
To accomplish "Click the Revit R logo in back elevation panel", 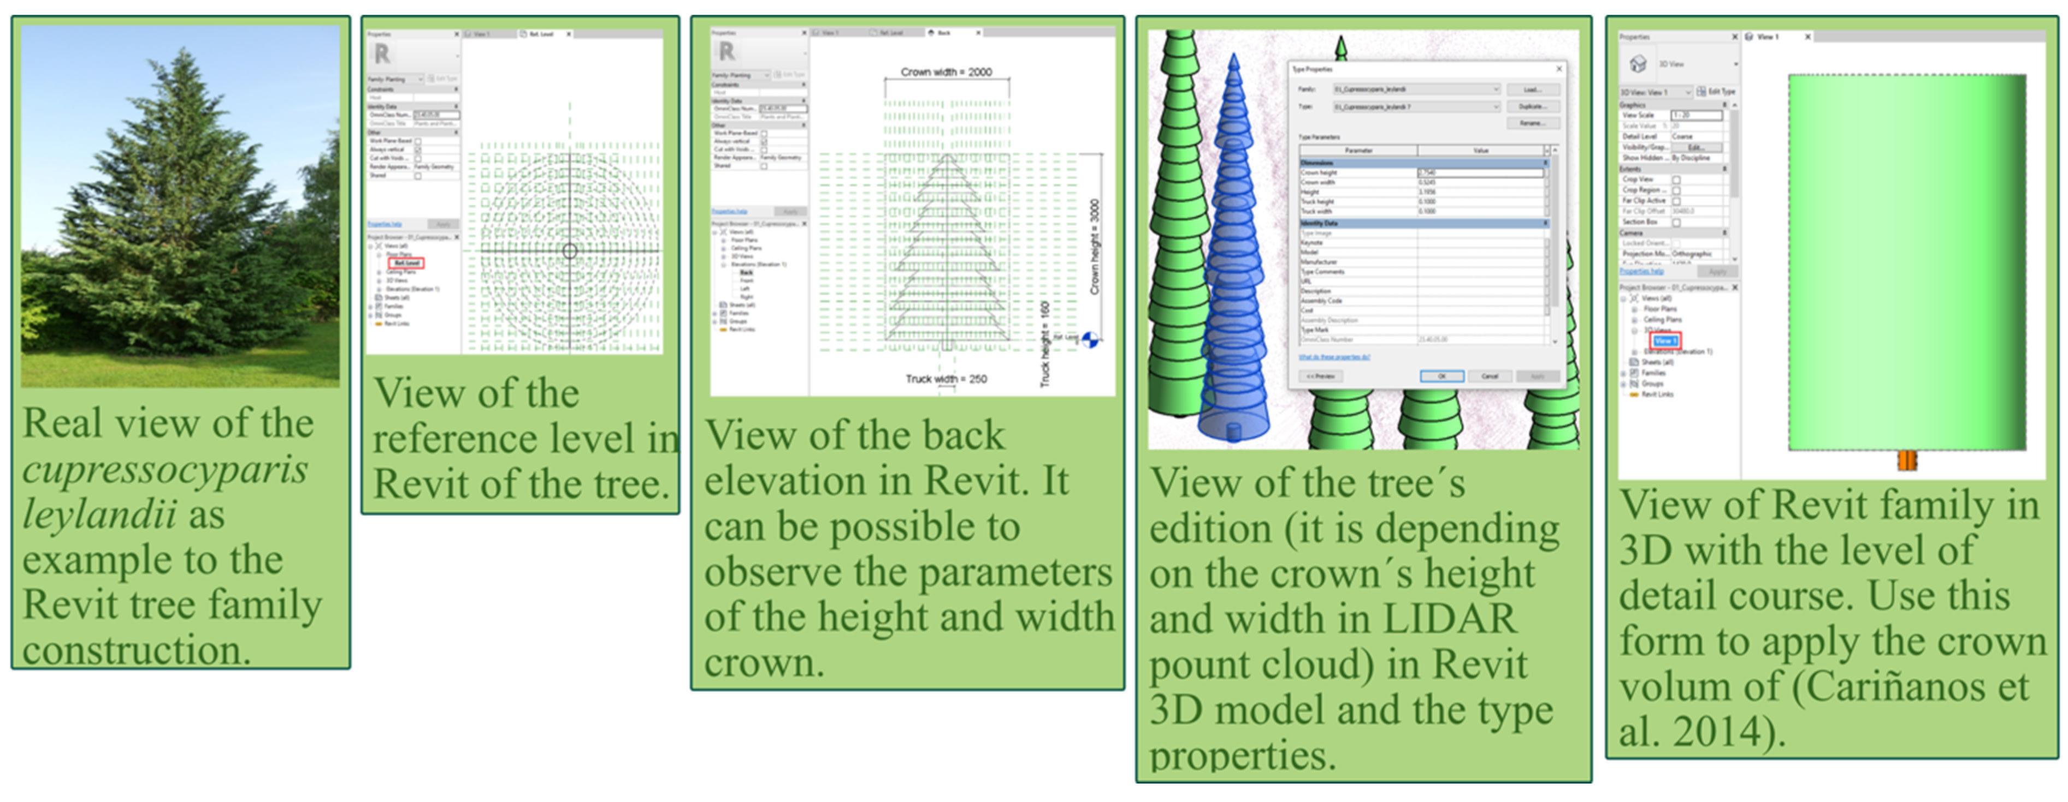I will click(726, 52).
